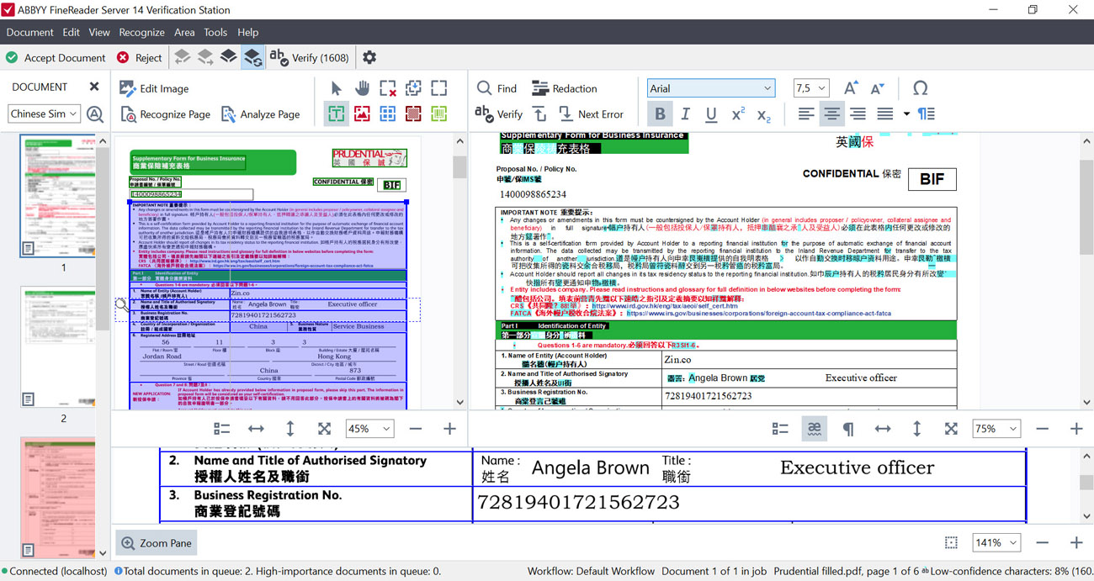1094x581 pixels.
Task: Open the 7,5 font size dropdown
Action: point(811,88)
